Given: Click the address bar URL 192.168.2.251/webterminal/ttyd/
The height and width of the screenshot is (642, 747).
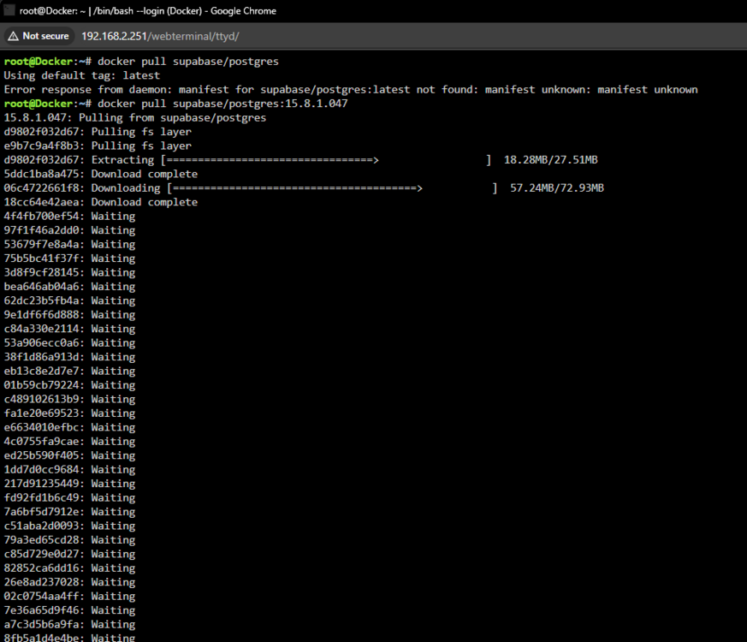Looking at the screenshot, I should coord(160,36).
